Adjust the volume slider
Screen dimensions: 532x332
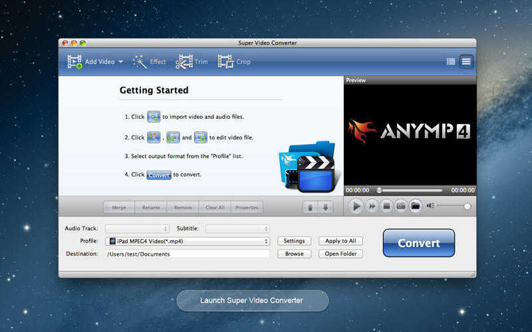pos(454,206)
